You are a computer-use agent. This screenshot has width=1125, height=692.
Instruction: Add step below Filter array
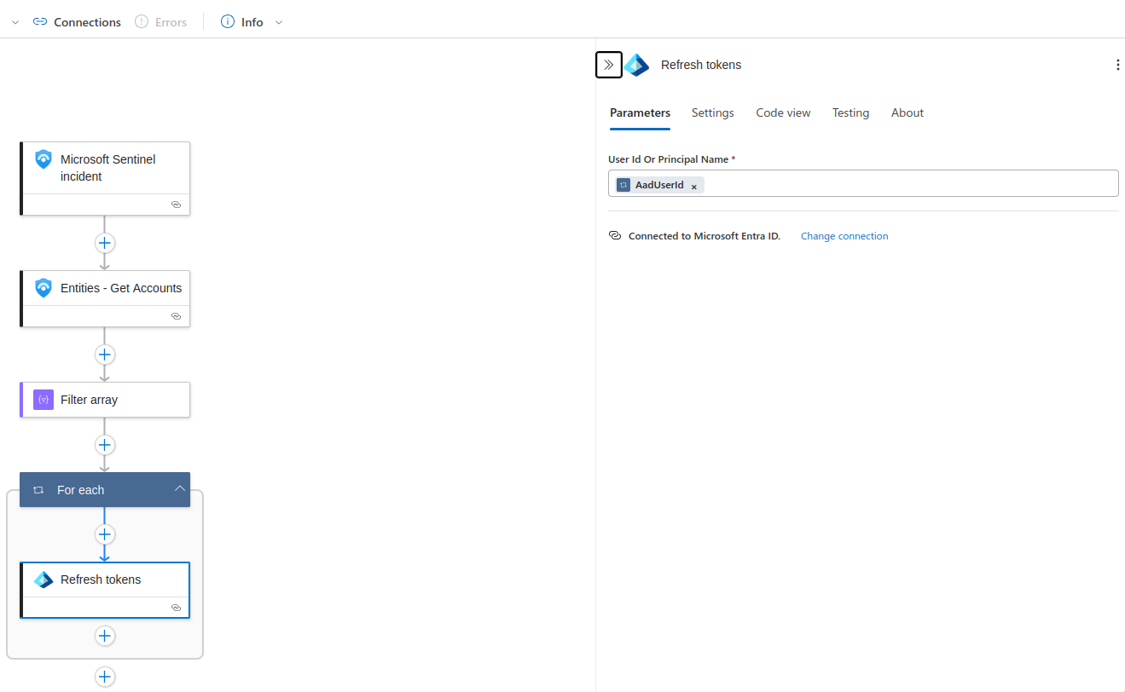[x=105, y=445]
